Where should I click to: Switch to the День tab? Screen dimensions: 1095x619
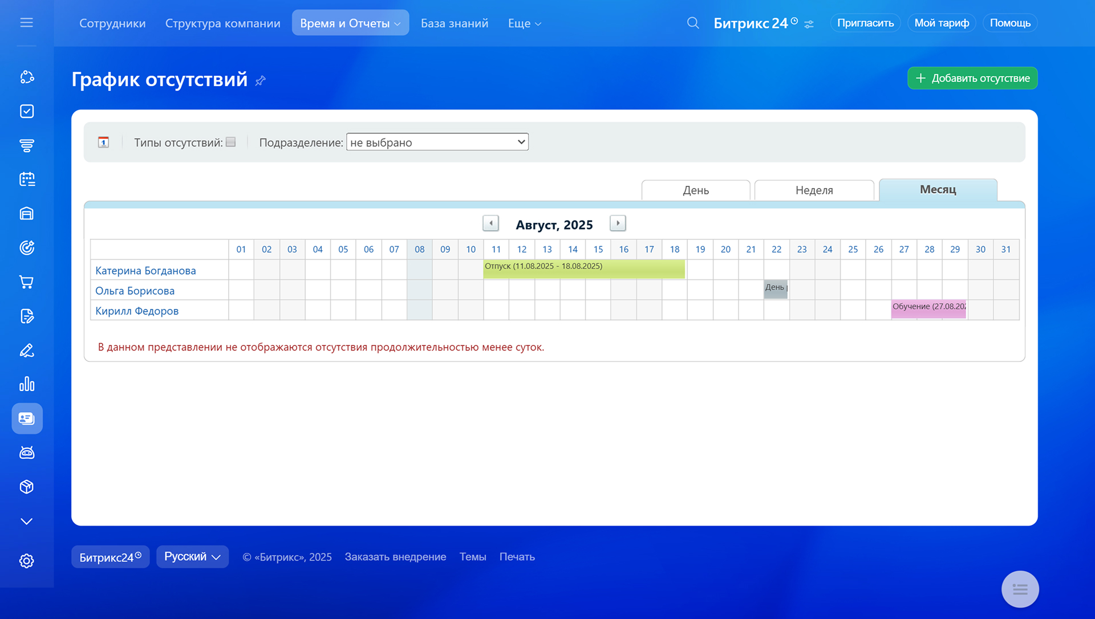click(x=696, y=190)
